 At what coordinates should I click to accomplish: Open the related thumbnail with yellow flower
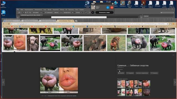(138, 92)
